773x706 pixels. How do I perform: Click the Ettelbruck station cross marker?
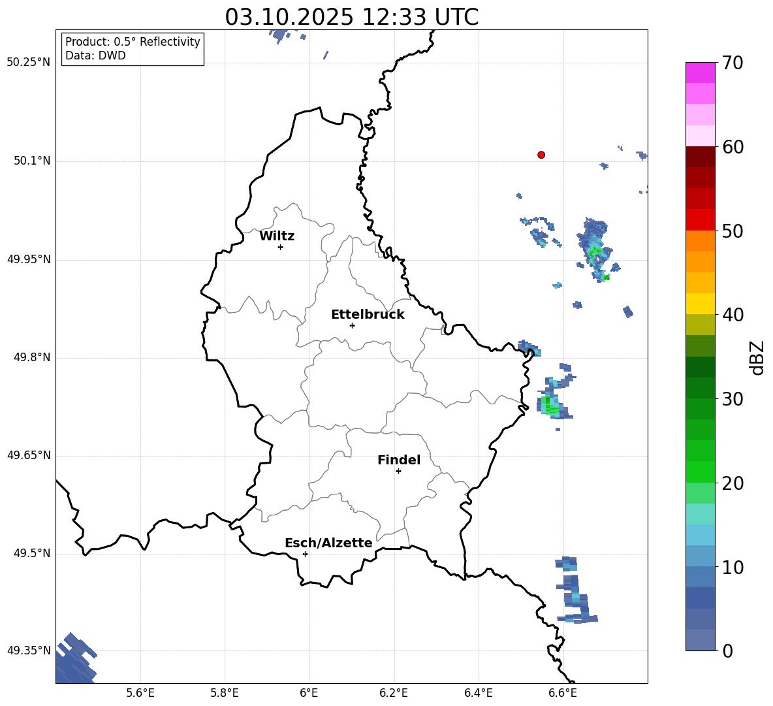coord(352,325)
